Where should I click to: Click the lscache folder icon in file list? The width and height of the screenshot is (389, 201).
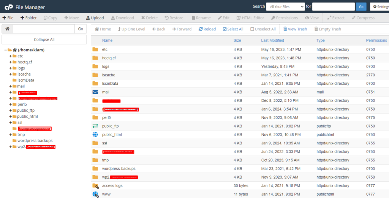95,75
